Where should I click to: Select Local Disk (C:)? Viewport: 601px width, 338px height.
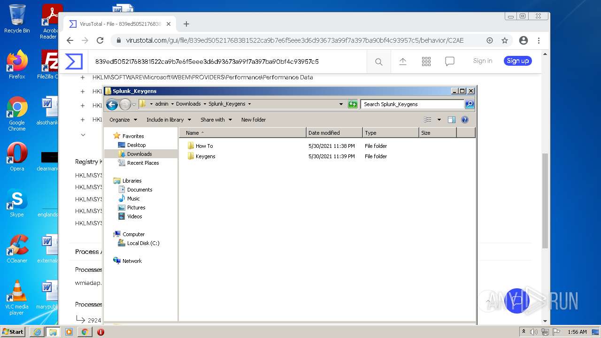[x=143, y=243]
